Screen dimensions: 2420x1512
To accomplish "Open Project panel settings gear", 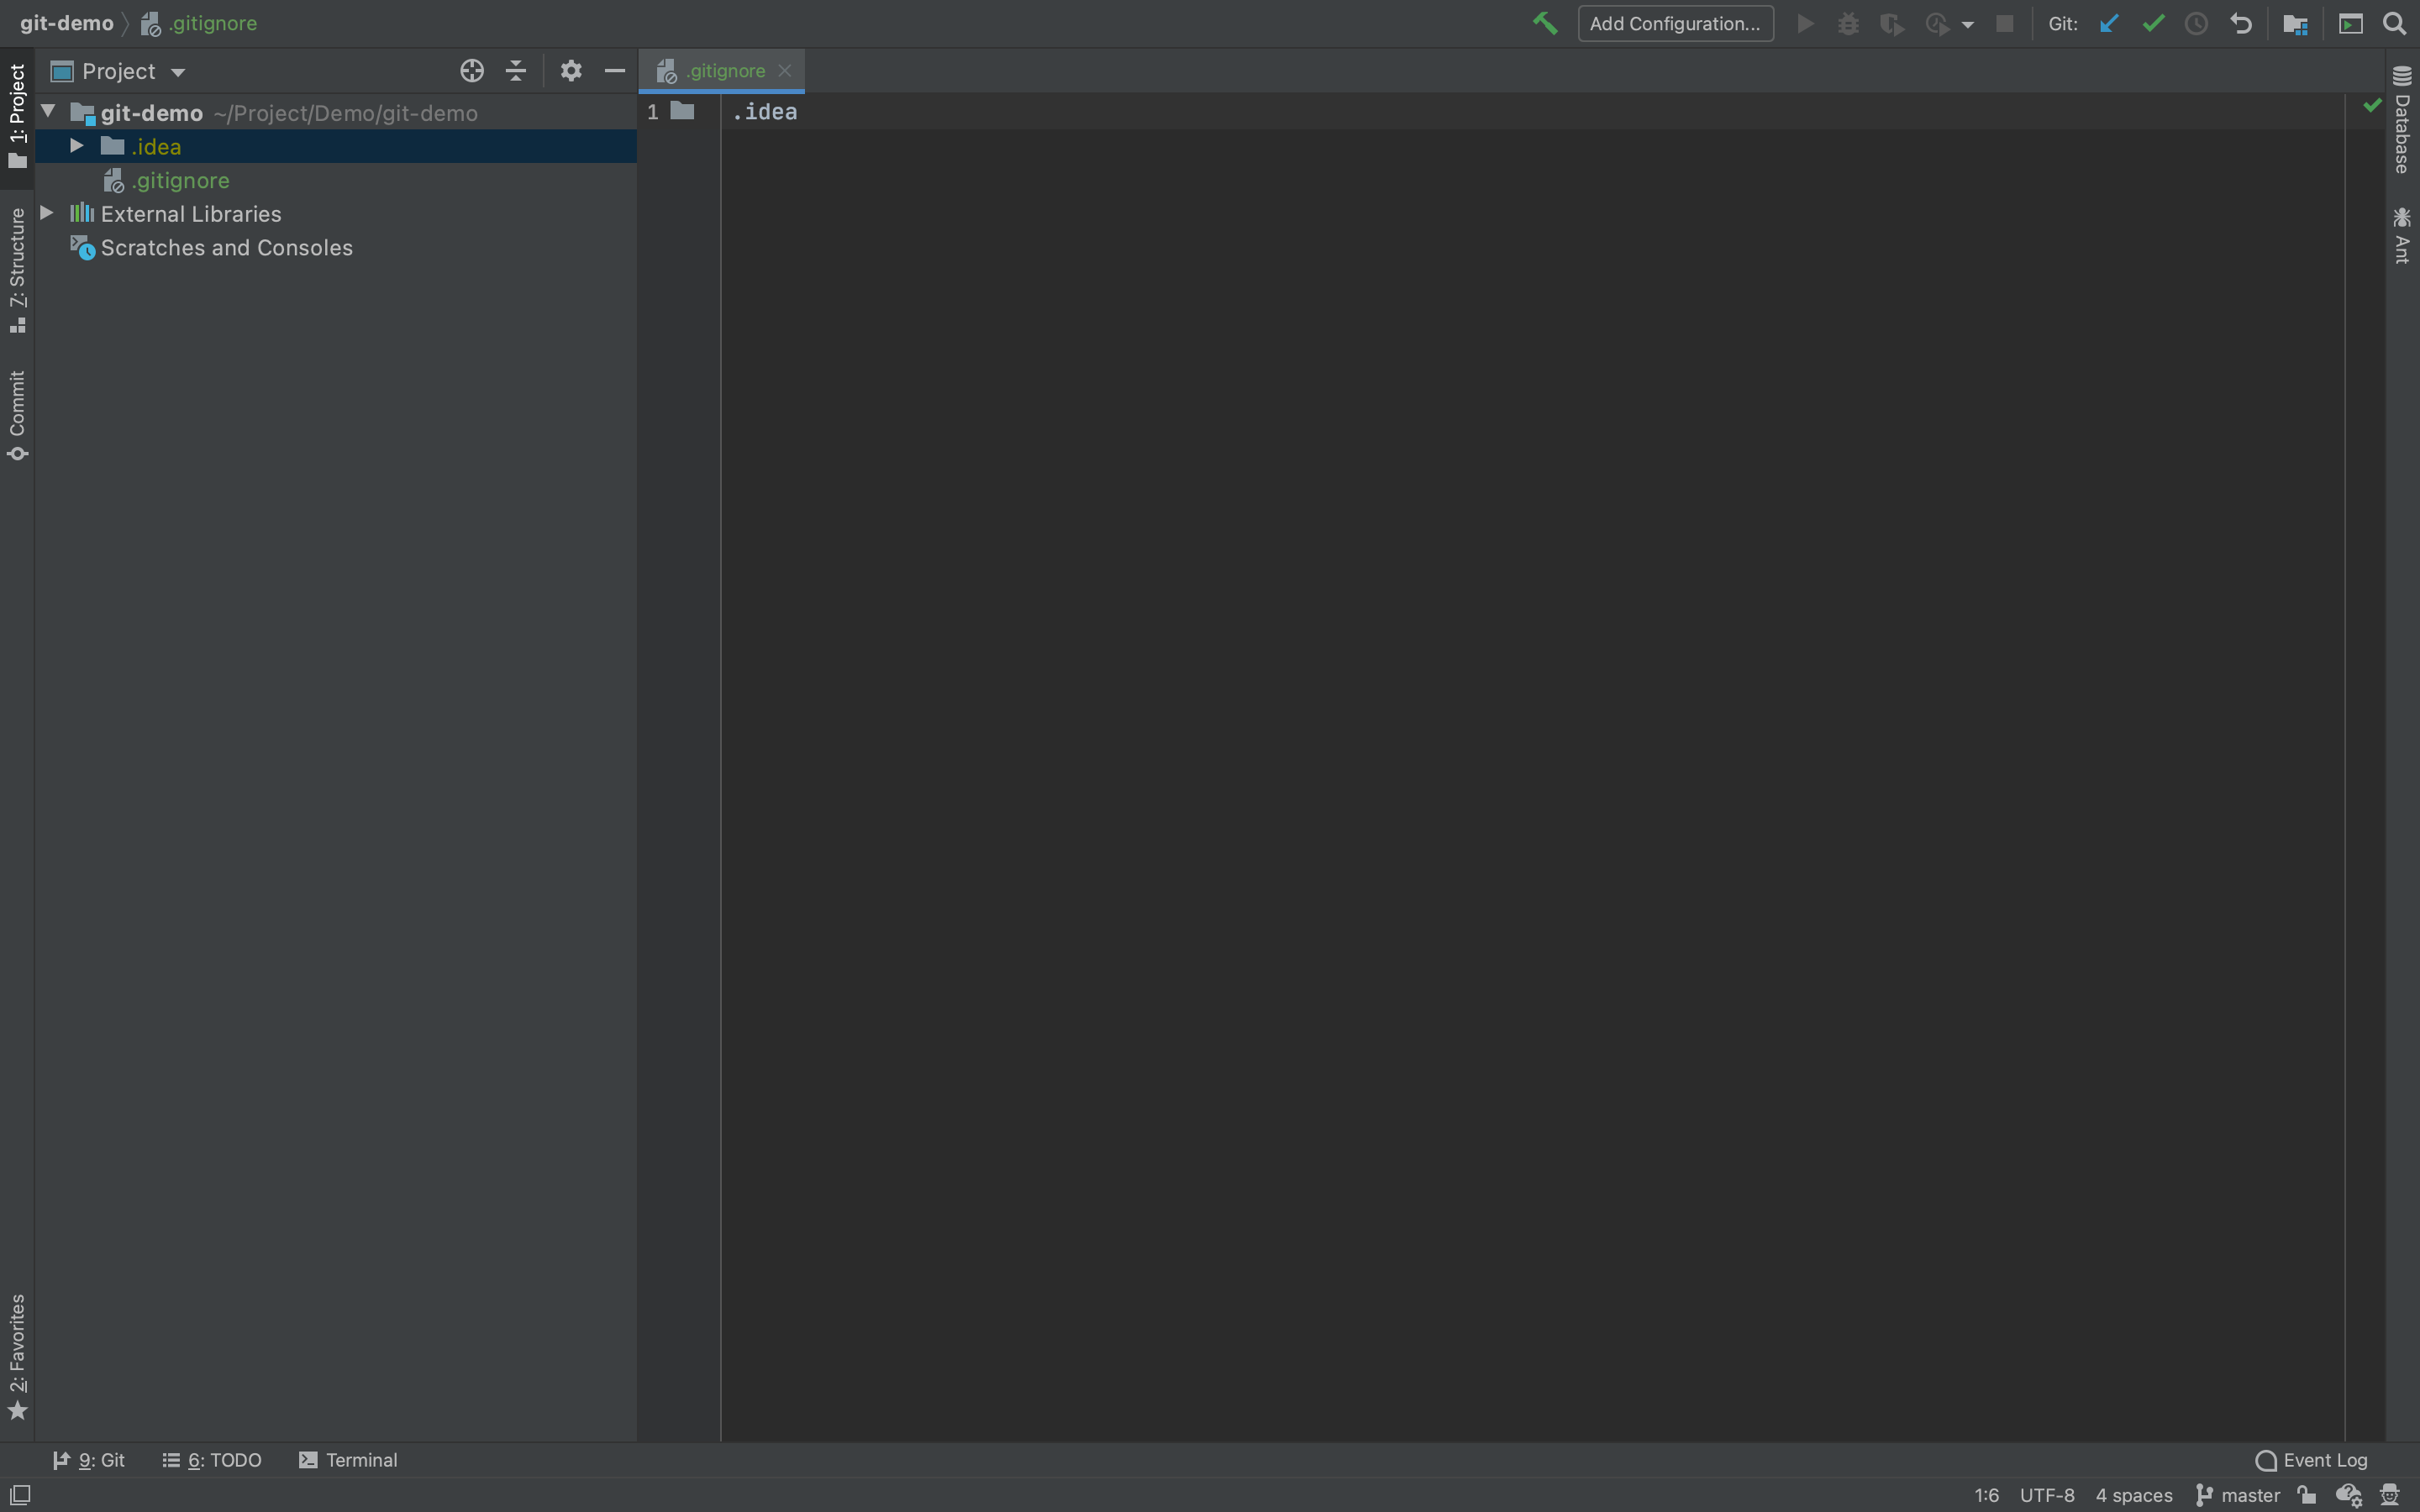I will 571,71.
